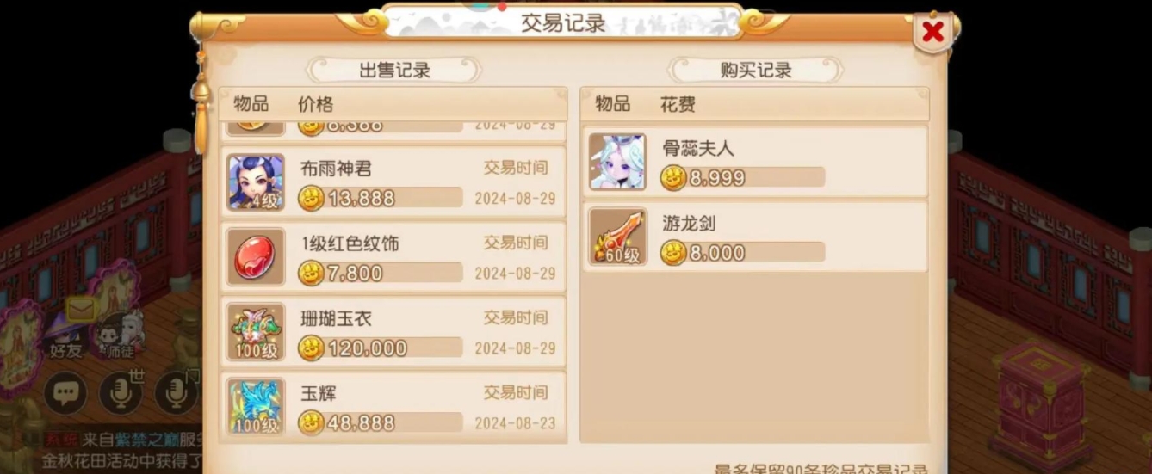Open the chat bubble icon
This screenshot has height=474, width=1152.
[x=66, y=393]
